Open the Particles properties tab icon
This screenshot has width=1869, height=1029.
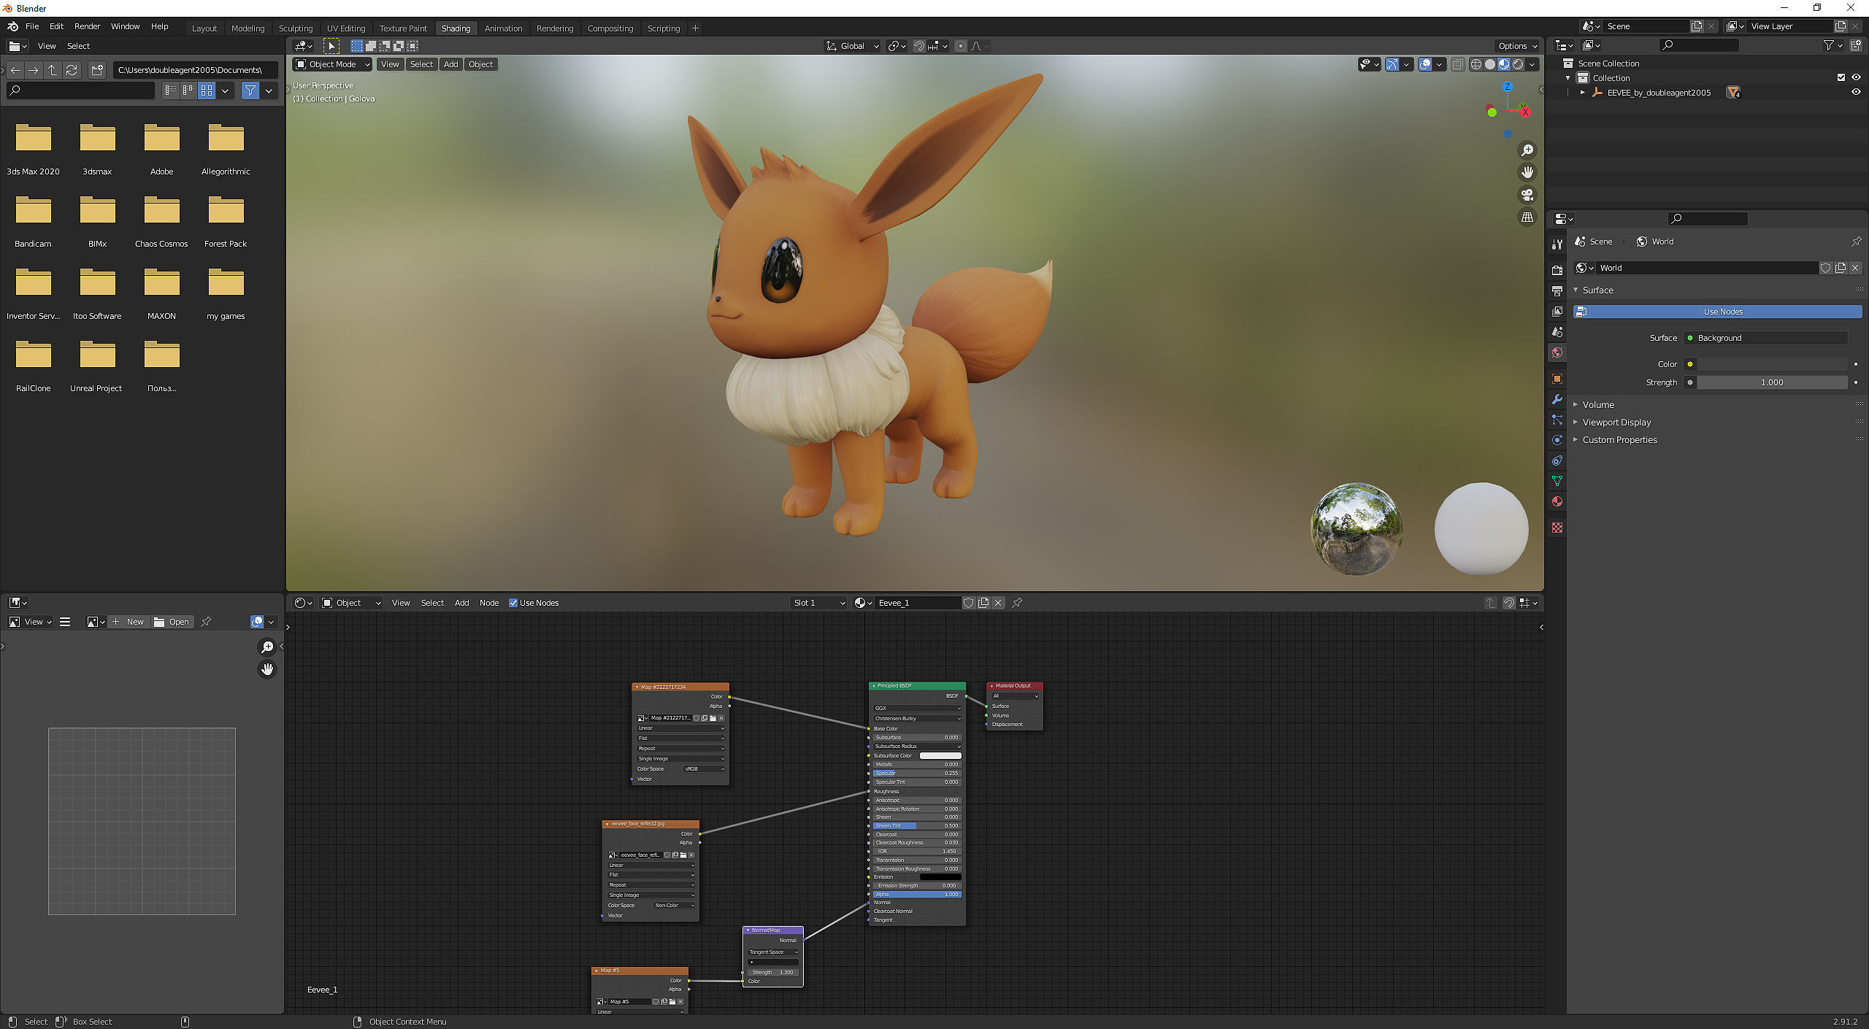(x=1557, y=420)
